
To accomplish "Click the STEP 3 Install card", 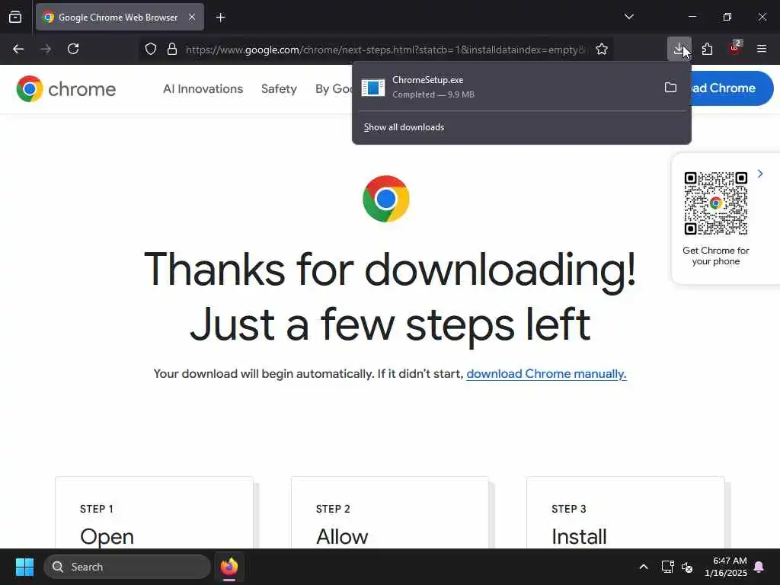I will click(x=626, y=513).
